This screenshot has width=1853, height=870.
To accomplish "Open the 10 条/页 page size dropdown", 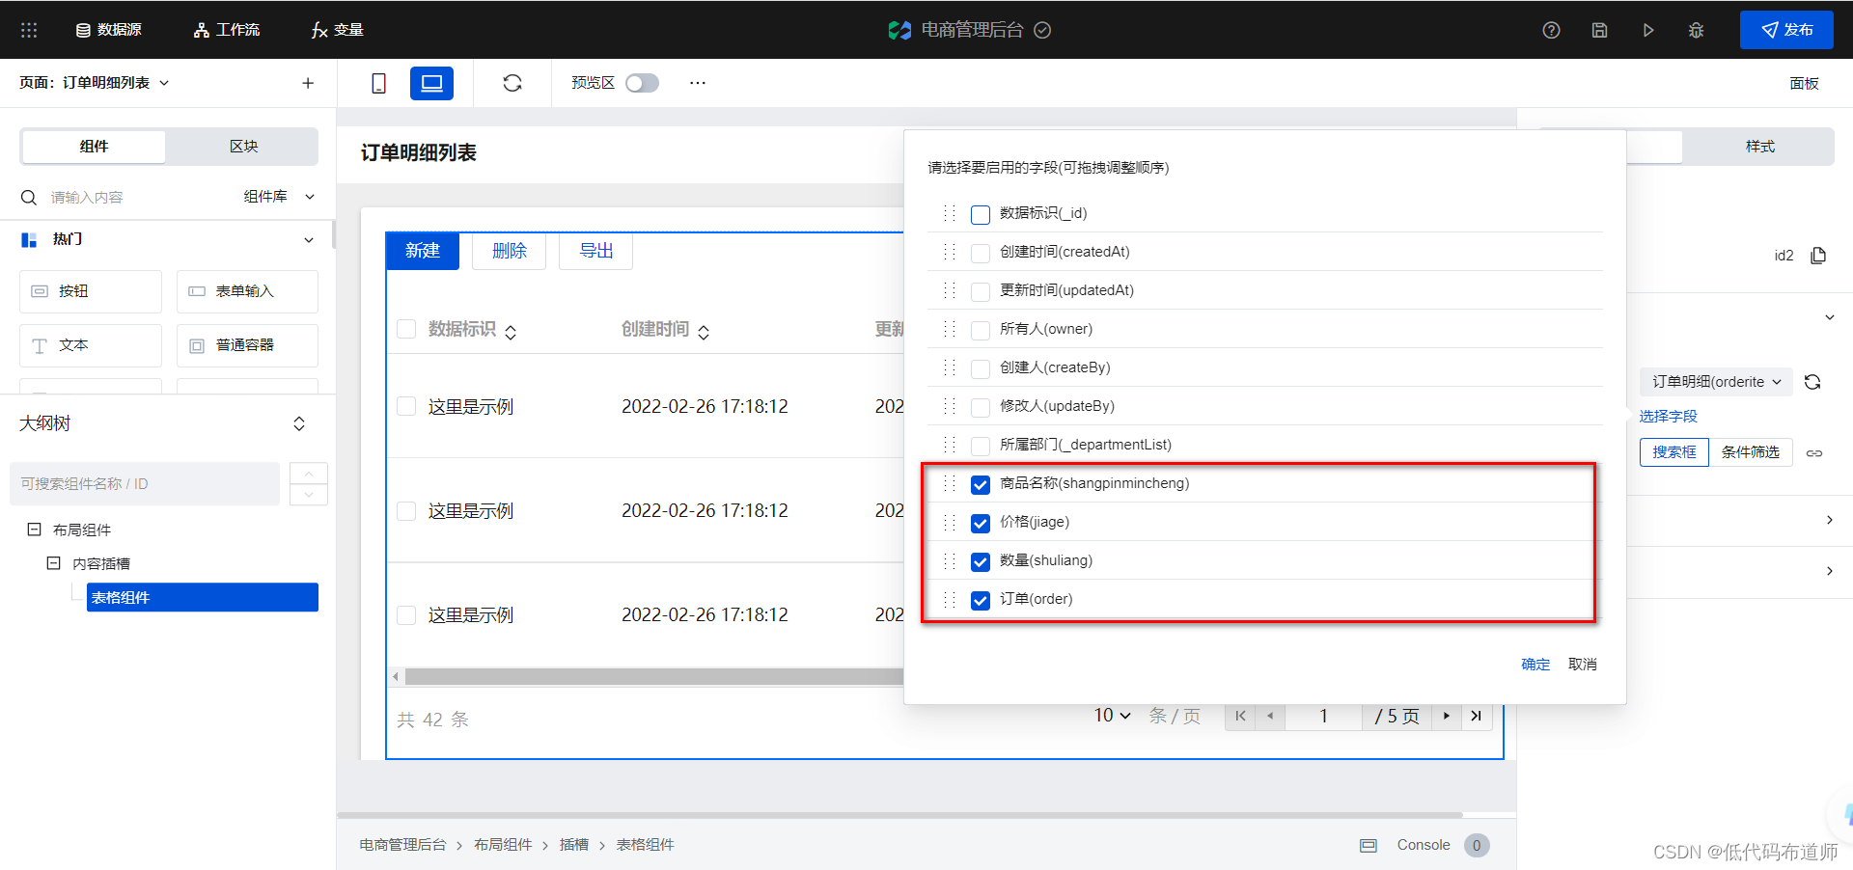I will (1112, 716).
